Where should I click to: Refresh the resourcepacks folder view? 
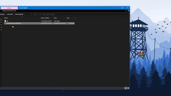35,14
